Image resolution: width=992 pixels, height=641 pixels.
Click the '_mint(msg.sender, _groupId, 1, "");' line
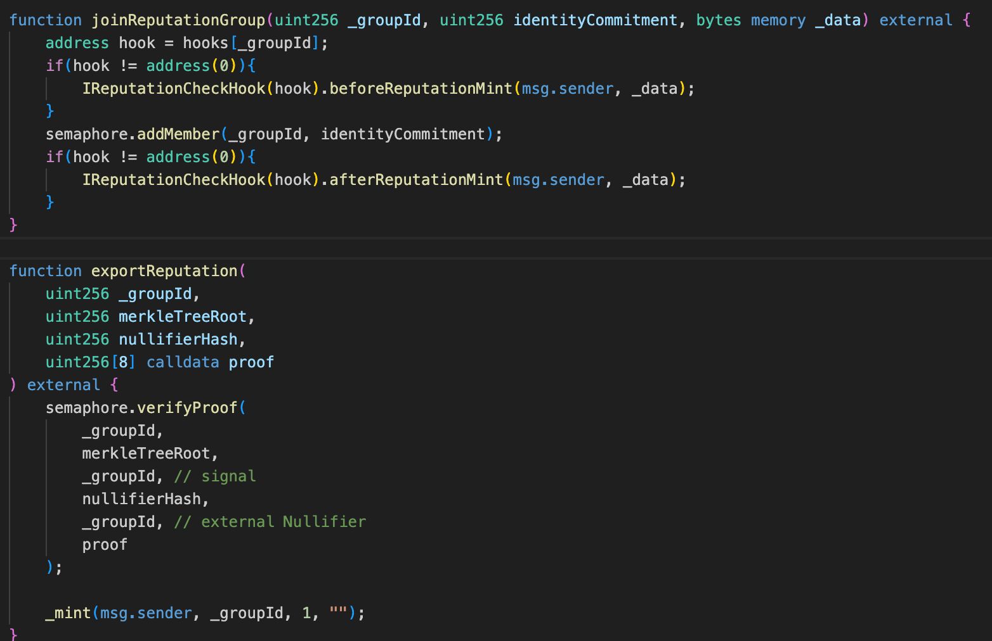(x=206, y=613)
